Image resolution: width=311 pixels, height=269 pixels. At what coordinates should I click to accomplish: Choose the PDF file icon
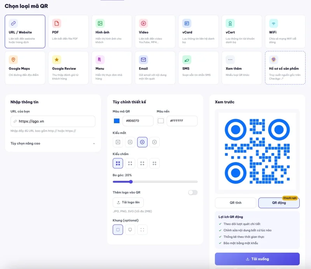[56, 23]
